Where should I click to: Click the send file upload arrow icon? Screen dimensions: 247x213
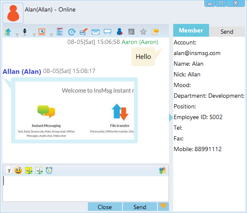(x=8, y=32)
